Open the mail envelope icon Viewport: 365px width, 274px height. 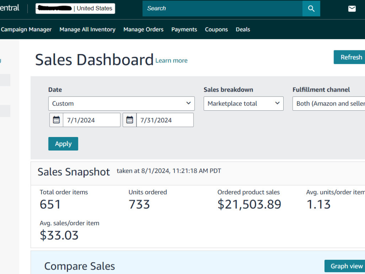point(352,9)
